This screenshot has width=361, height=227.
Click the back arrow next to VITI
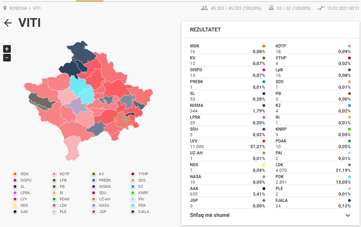point(8,23)
